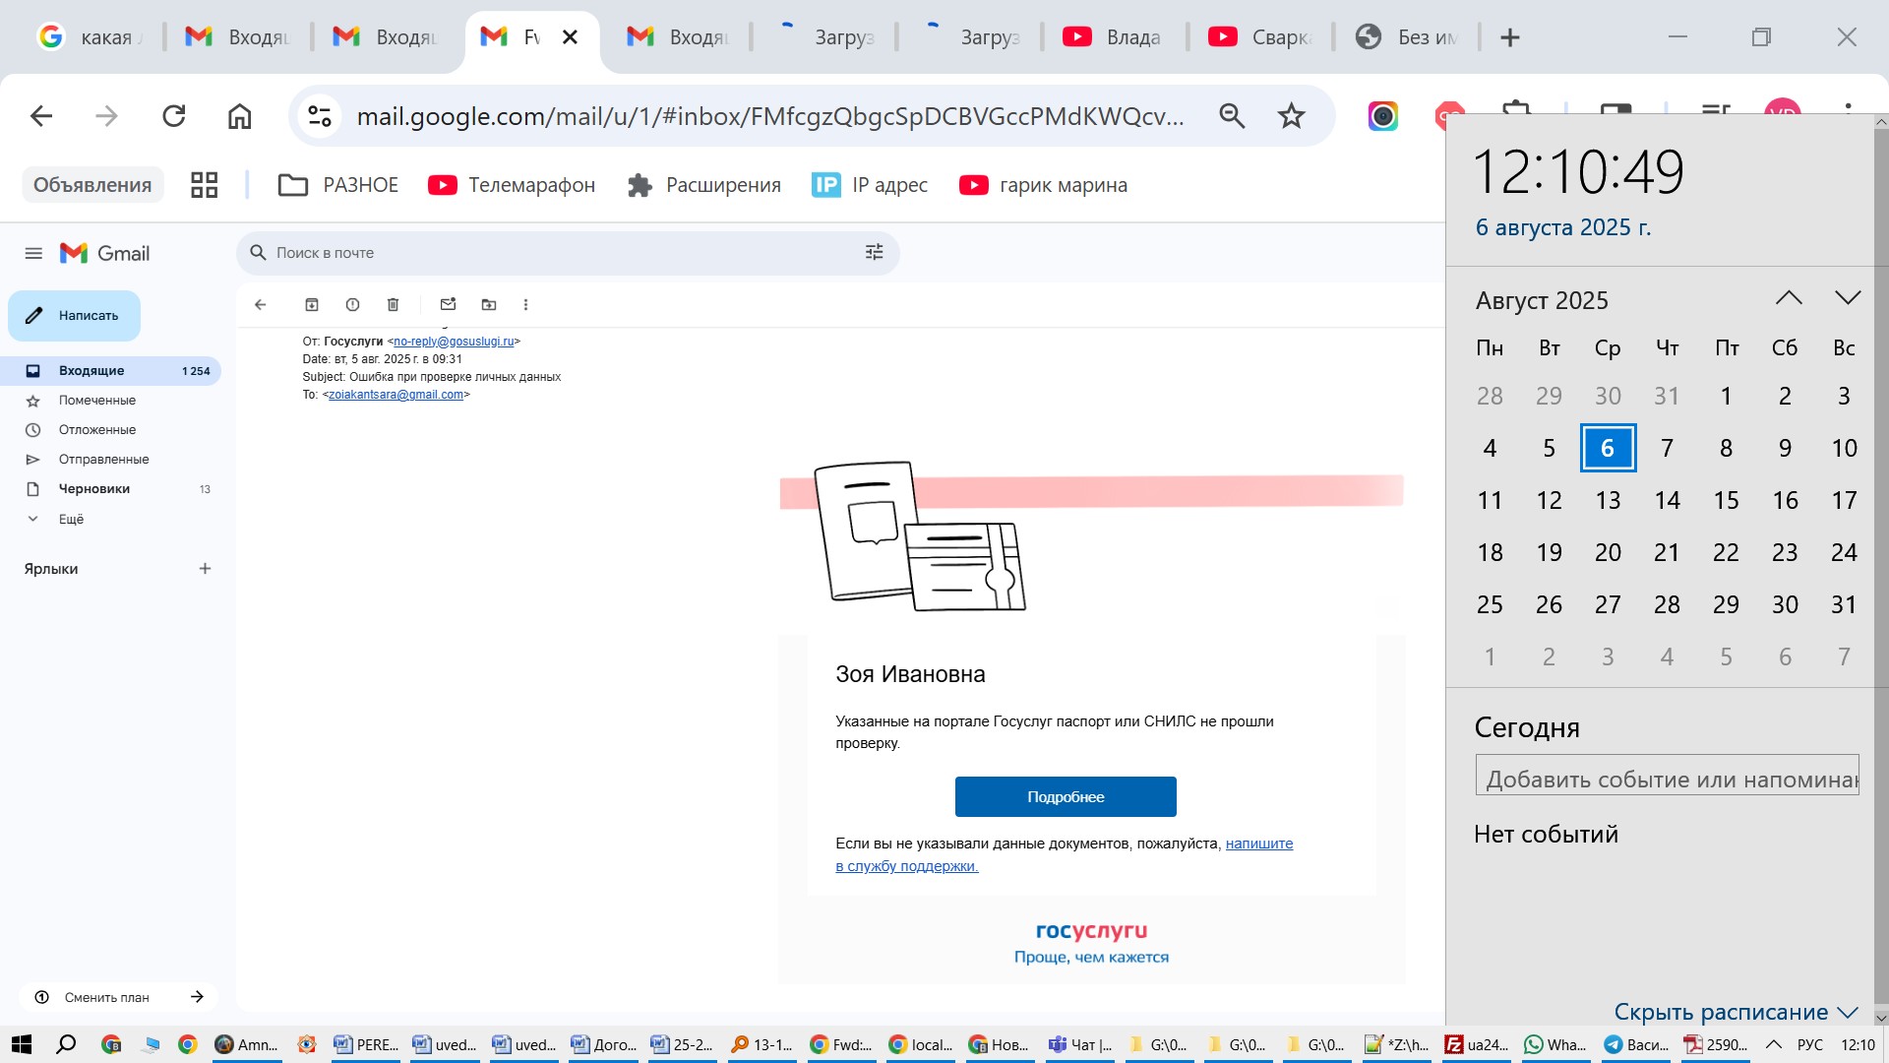Image resolution: width=1889 pixels, height=1063 pixels.
Task: Open the Телемарафон bookmark
Action: pyautogui.click(x=513, y=185)
